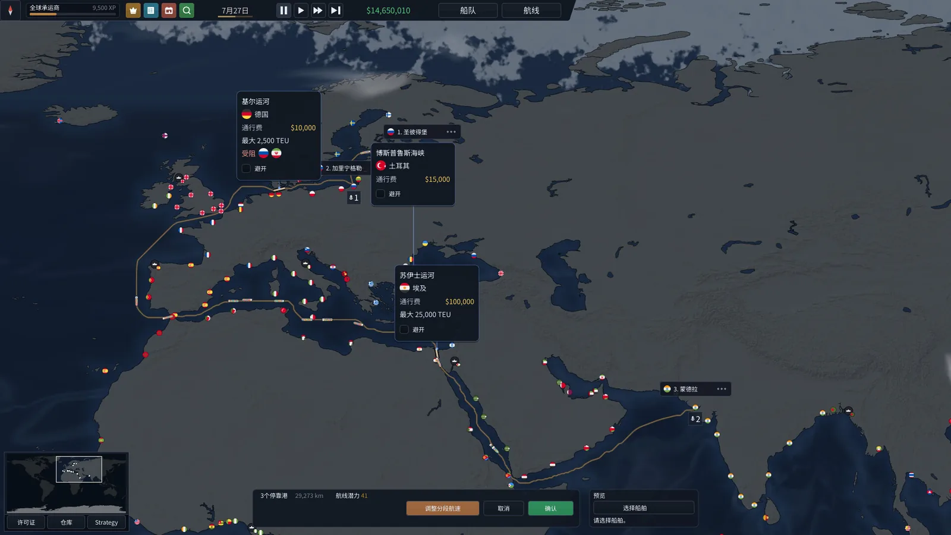Check the avoid box for Suez Canal
Image resolution: width=951 pixels, height=535 pixels.
tap(404, 329)
